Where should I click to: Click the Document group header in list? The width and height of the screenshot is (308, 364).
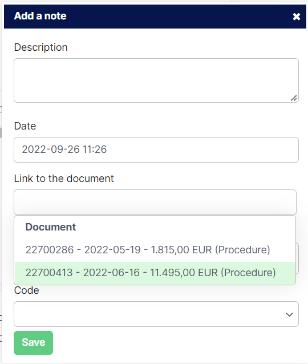[x=51, y=227]
